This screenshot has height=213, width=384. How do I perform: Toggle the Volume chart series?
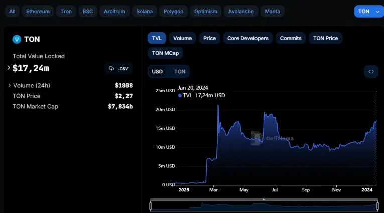click(182, 38)
